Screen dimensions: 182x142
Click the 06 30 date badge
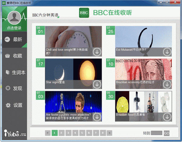click(111, 95)
